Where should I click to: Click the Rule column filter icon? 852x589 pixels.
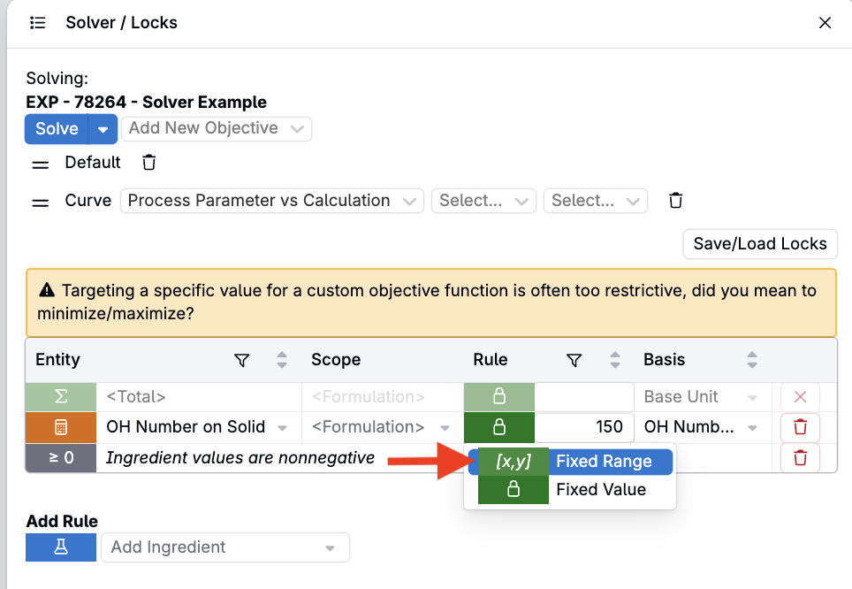point(574,360)
